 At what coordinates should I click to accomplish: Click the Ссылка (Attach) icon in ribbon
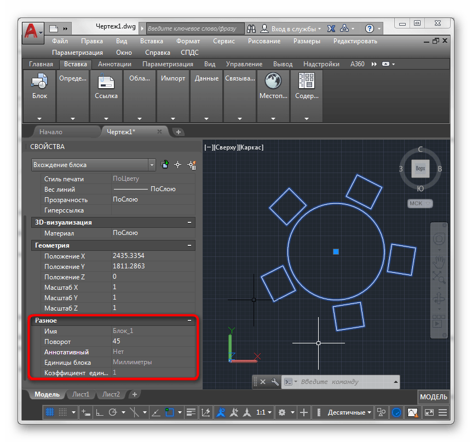[106, 81]
